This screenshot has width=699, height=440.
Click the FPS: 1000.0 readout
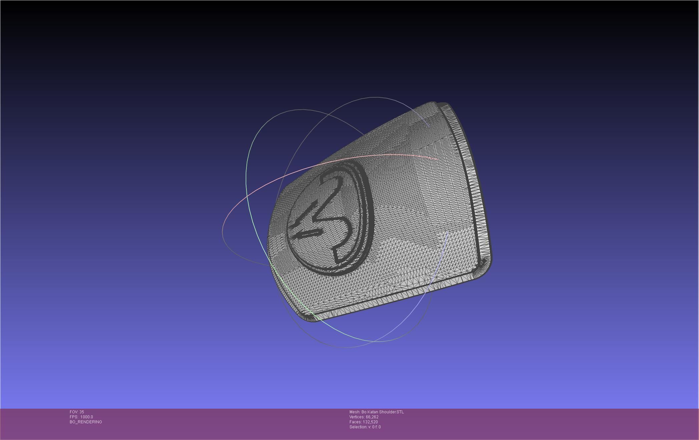point(81,417)
